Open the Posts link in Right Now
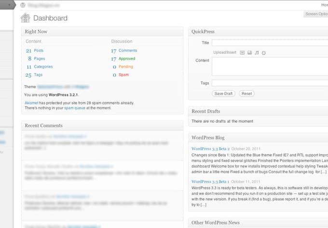This screenshot has width=328, height=228. pyautogui.click(x=39, y=51)
